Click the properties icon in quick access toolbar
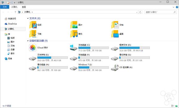Image resolution: width=179 pixels, height=108 pixels. (8, 2)
